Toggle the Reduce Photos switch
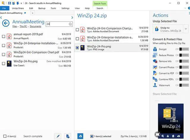Image resolution: width=190 pixels, height=140 pixels. 184,55
